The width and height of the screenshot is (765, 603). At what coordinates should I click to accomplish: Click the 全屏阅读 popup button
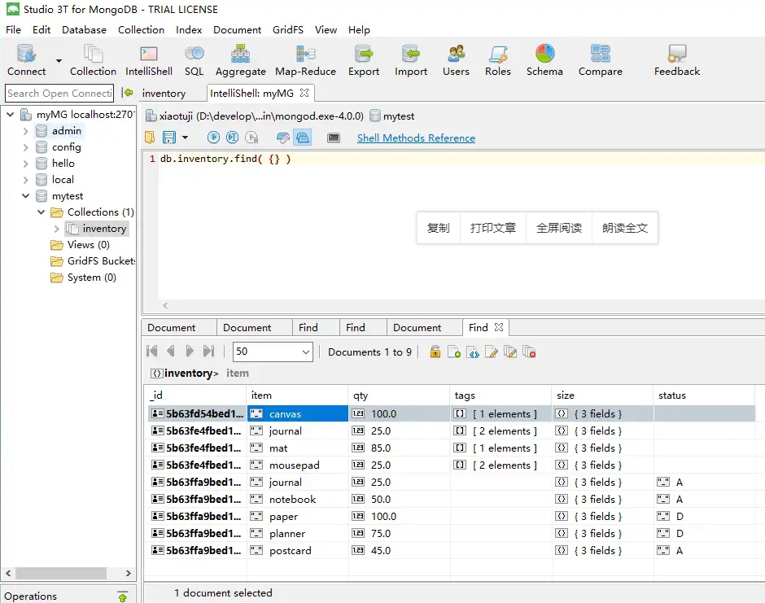[559, 228]
